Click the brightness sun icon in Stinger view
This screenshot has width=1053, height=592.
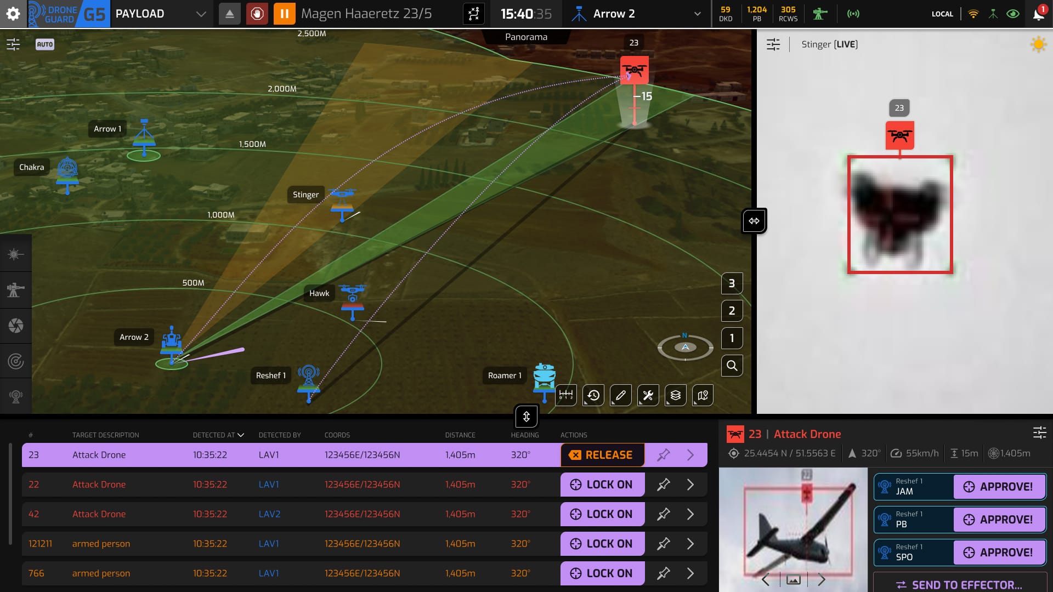[x=1038, y=44]
